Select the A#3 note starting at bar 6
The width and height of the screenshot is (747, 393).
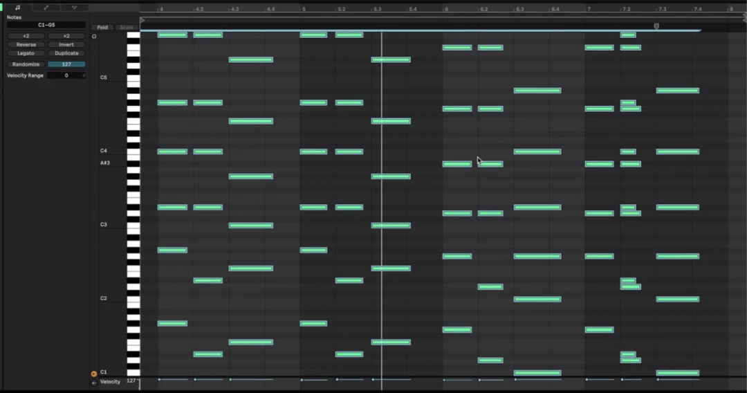pos(457,164)
